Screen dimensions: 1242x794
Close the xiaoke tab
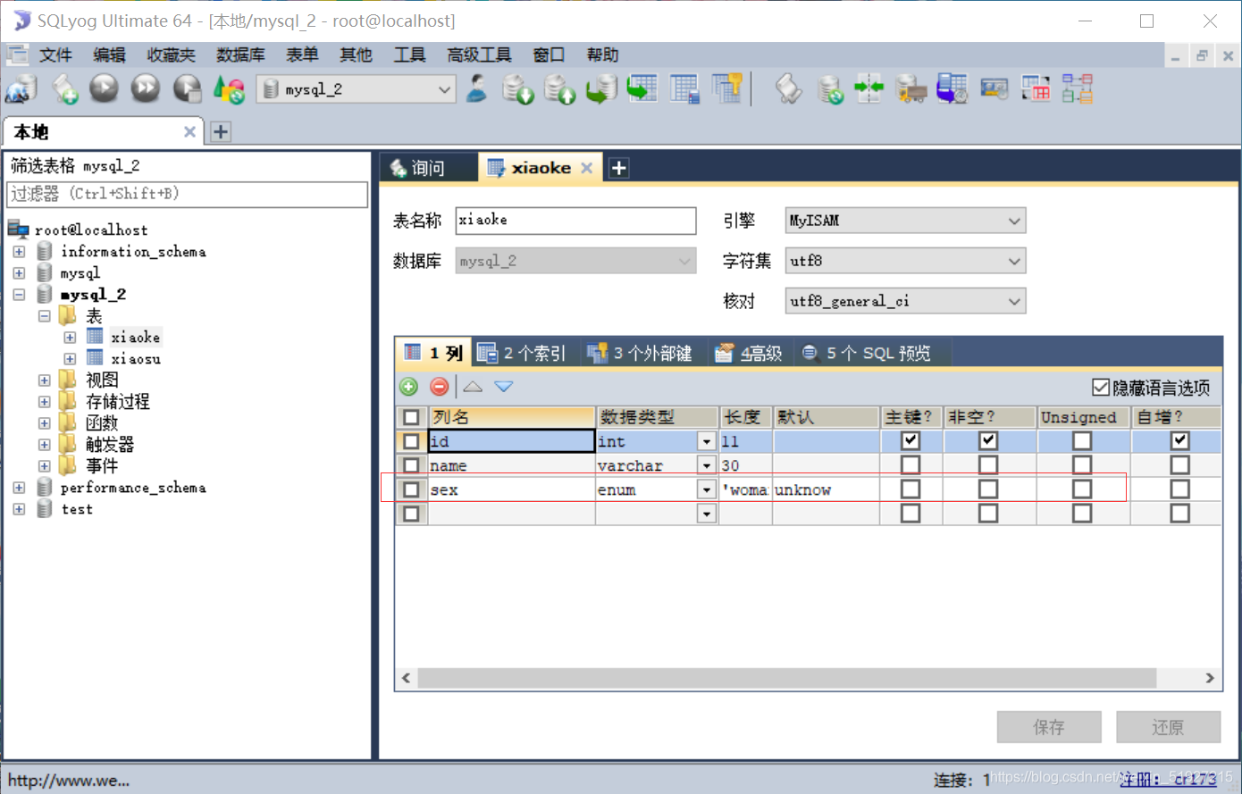(x=586, y=168)
